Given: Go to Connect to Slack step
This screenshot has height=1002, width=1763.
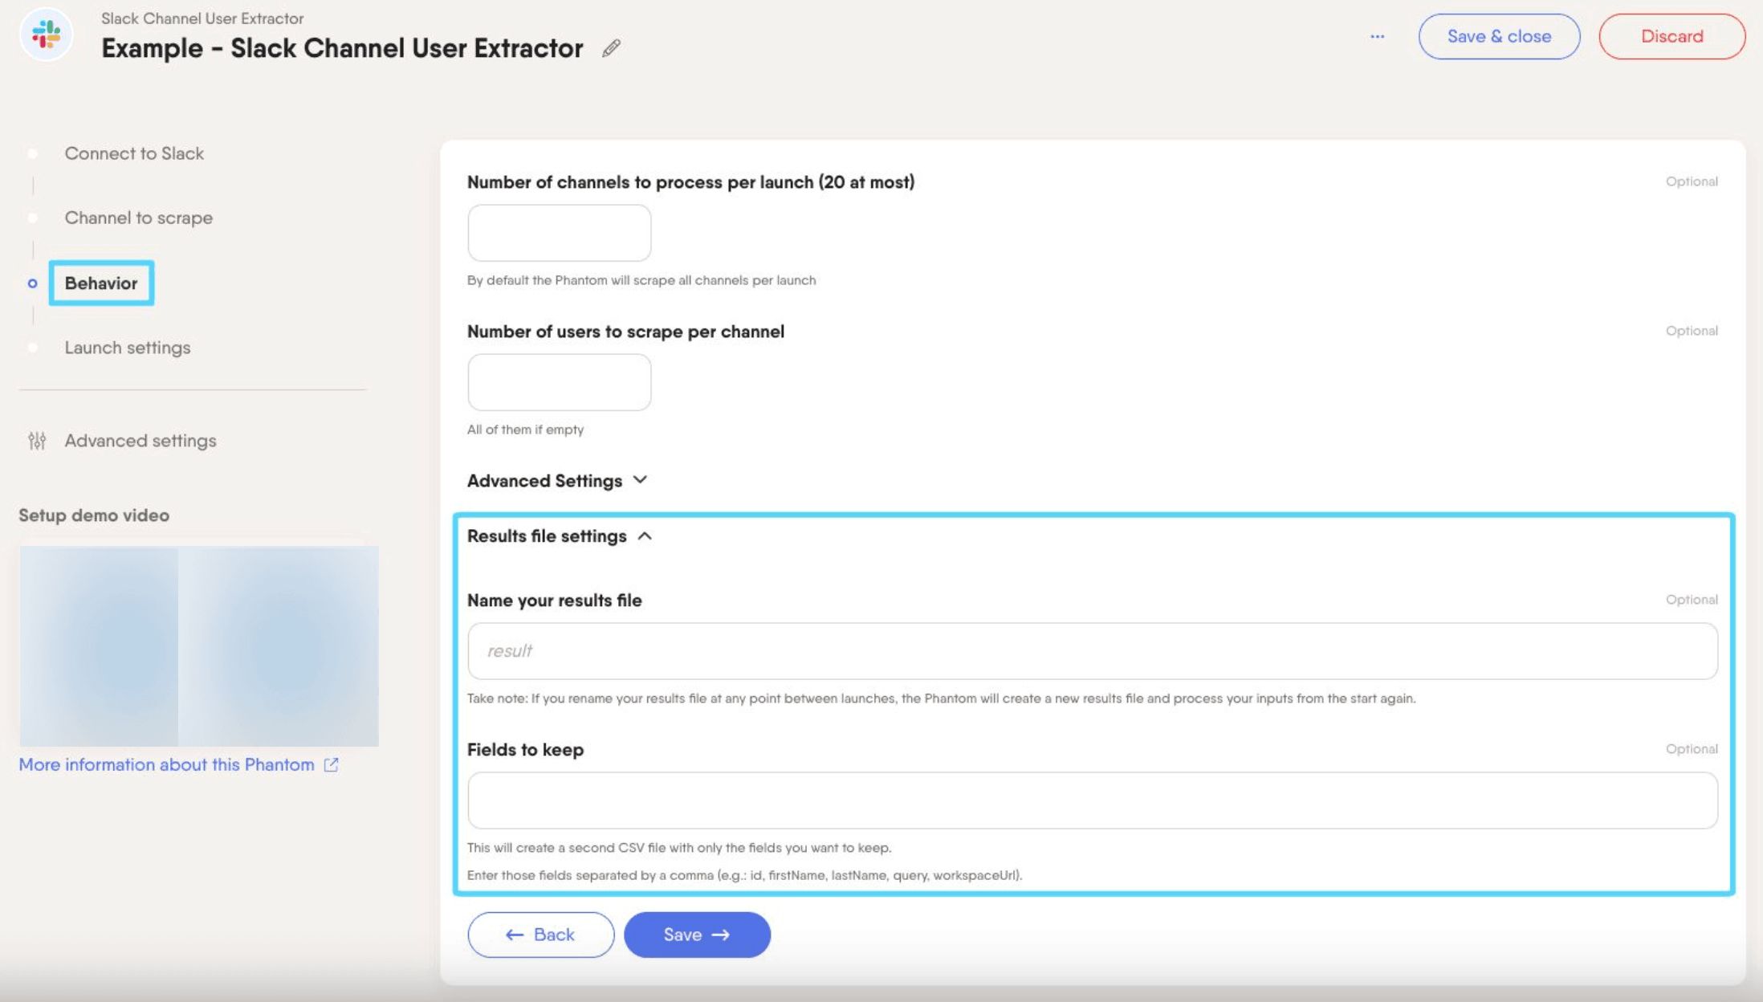Looking at the screenshot, I should click(134, 153).
